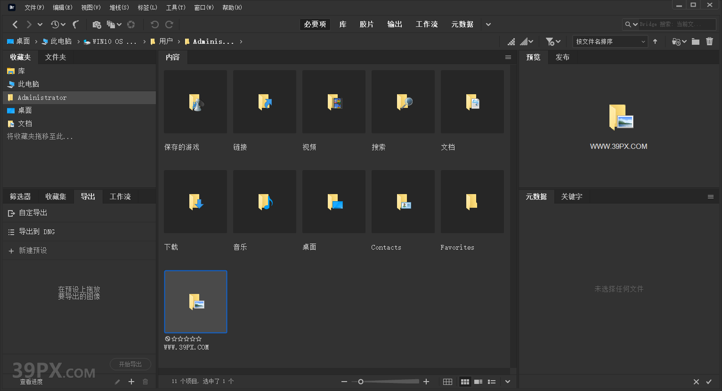Open the 编辑(E) menu

tap(63, 8)
